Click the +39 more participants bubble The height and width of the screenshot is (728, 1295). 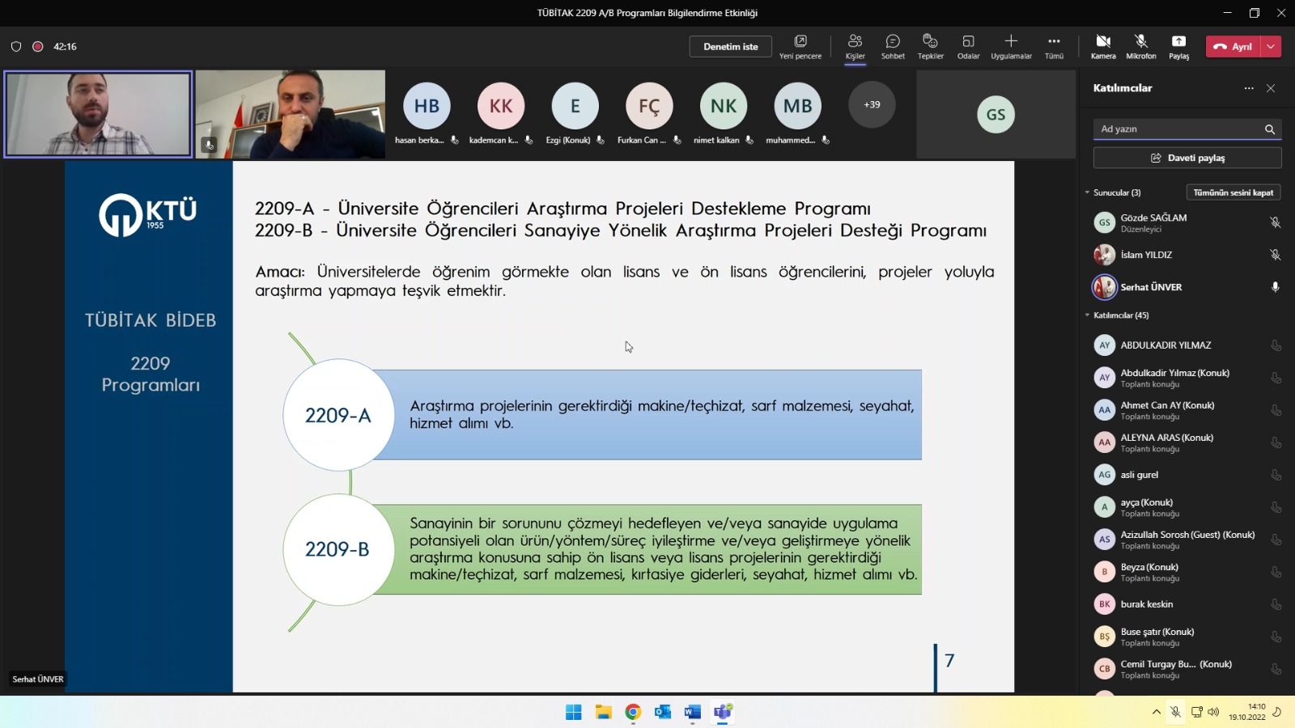(872, 105)
